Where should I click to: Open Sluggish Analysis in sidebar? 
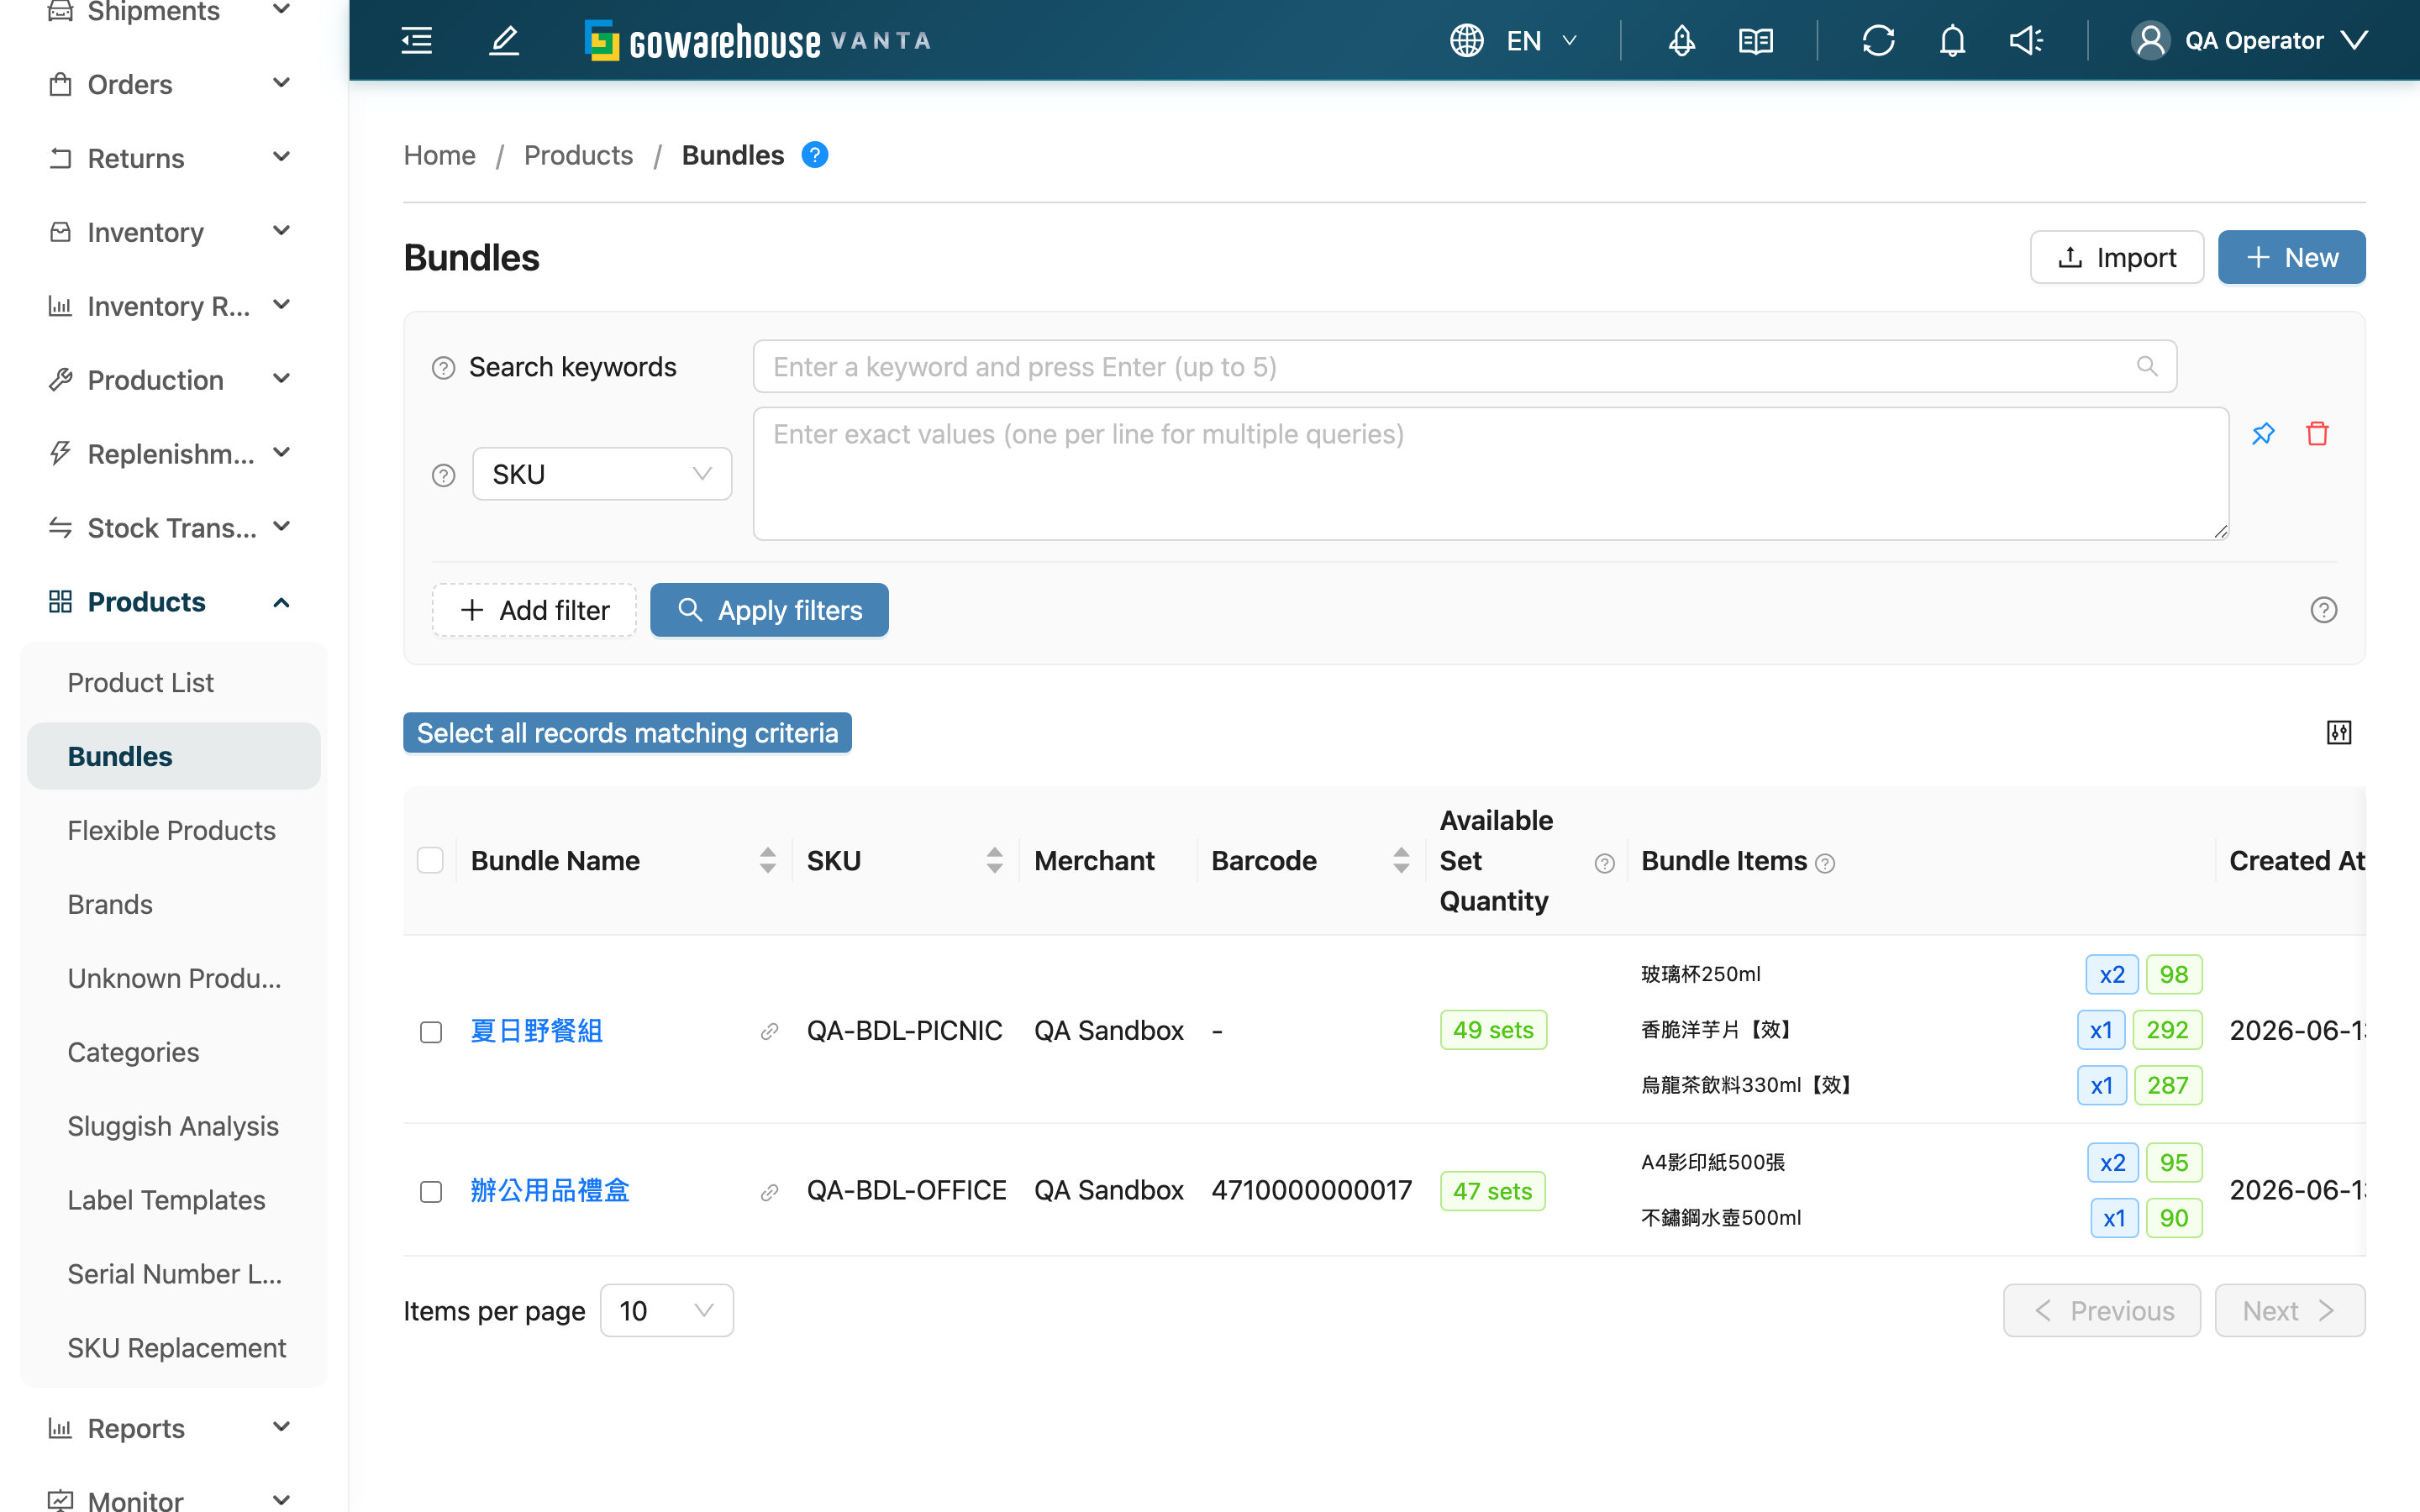click(x=173, y=1126)
